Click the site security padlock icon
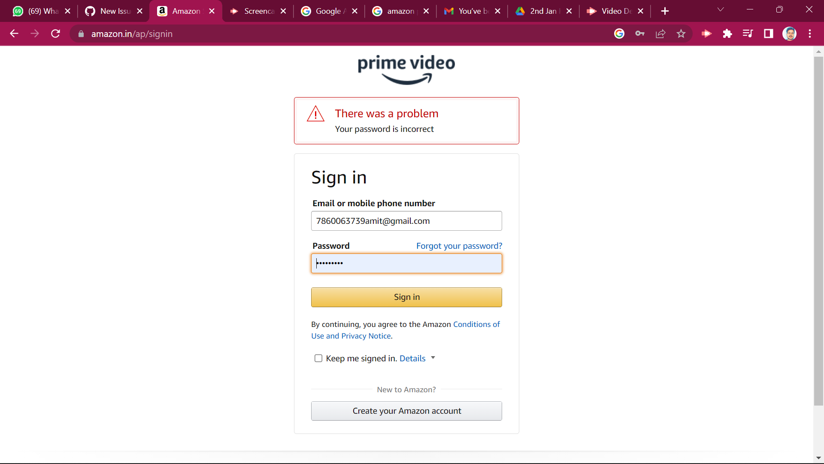 click(x=81, y=34)
